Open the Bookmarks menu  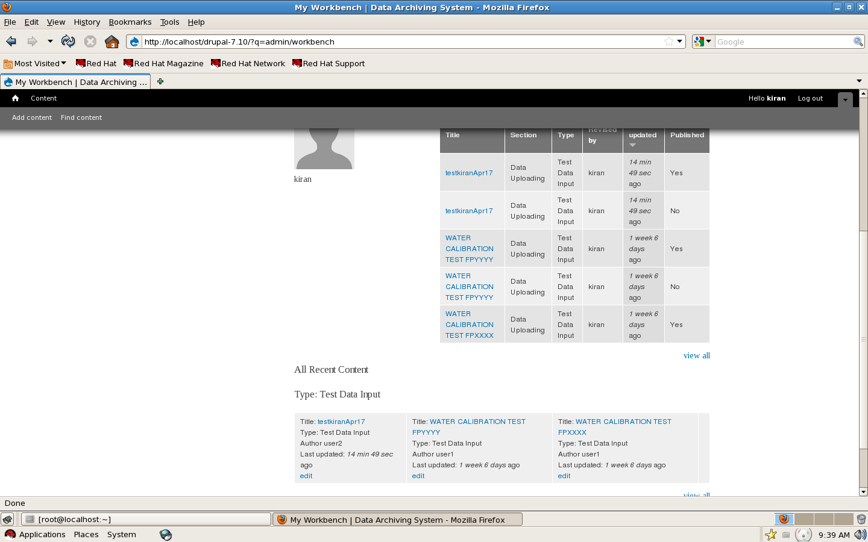click(x=130, y=22)
